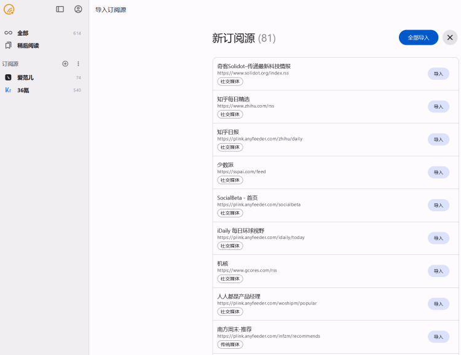Click the solidot.org/index.rss URL
Image resolution: width=461 pixels, height=355 pixels.
coord(253,73)
